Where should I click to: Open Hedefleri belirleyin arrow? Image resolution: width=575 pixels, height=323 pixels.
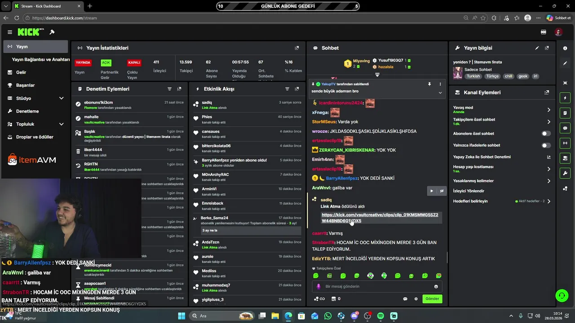548,201
